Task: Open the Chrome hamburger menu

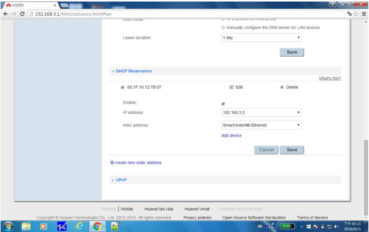Action: [x=364, y=13]
